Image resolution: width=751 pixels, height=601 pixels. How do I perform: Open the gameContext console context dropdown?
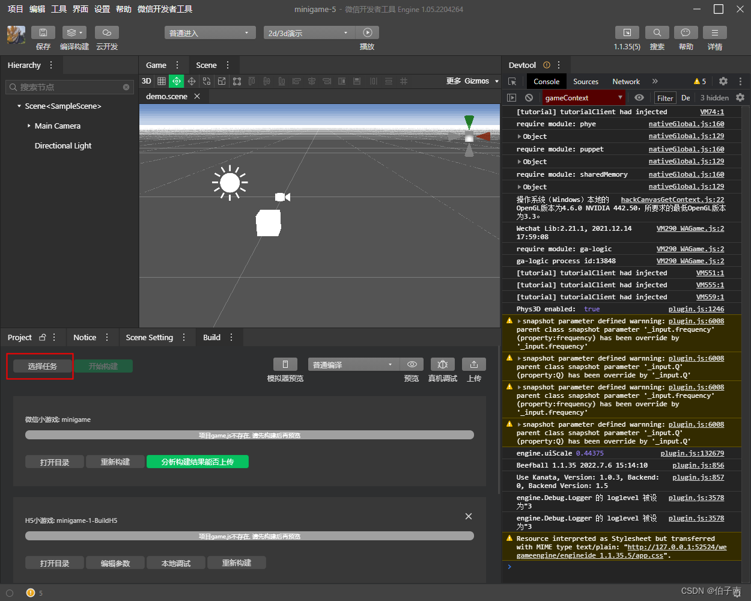point(584,97)
